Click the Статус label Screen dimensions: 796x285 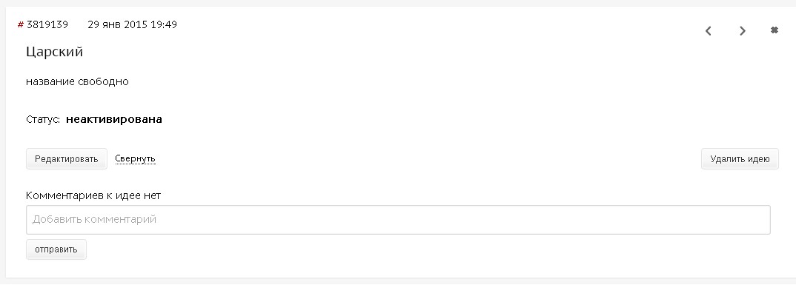[x=43, y=120]
